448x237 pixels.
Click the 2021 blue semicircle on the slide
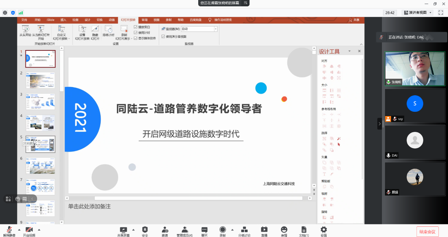click(x=83, y=119)
